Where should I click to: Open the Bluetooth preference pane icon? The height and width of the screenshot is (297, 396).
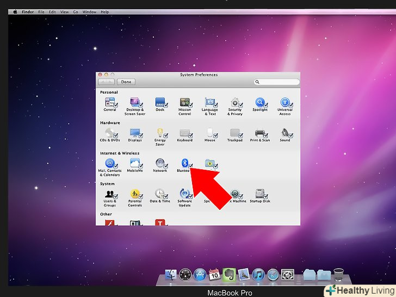[184, 163]
